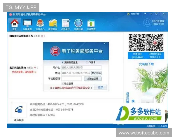Click the 电子税务局服务平台 F logo

click(x=55, y=51)
